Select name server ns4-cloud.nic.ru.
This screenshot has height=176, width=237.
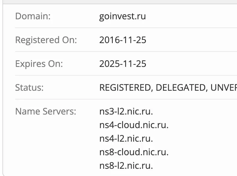tap(134, 125)
